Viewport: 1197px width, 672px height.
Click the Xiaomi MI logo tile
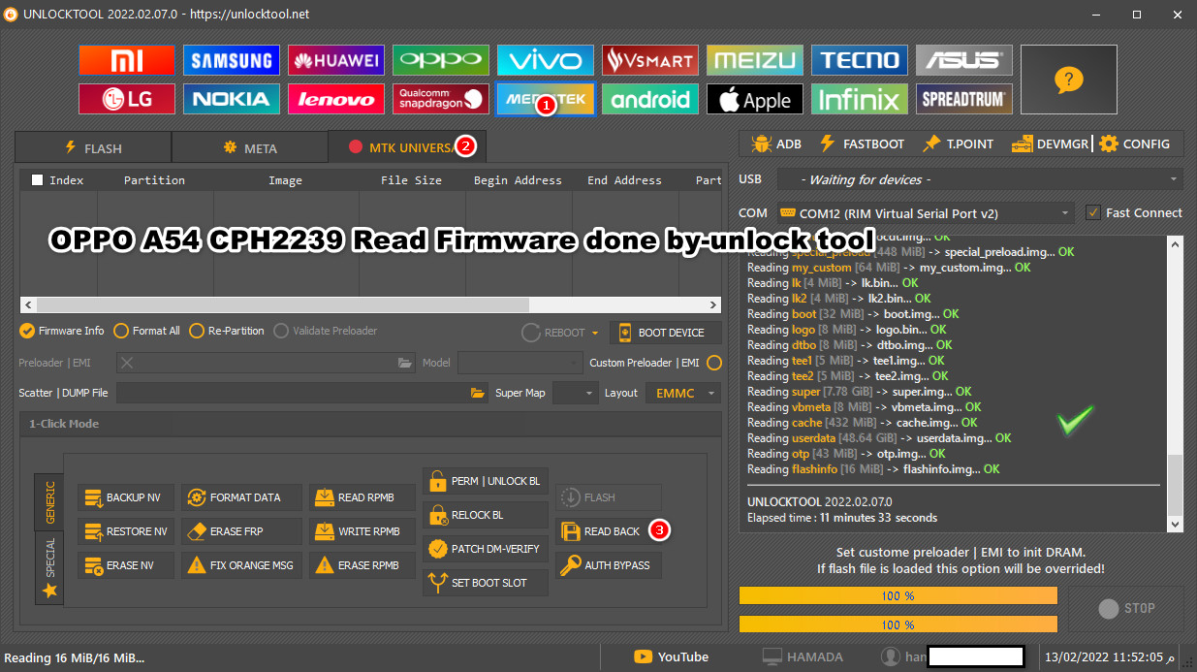(x=127, y=60)
